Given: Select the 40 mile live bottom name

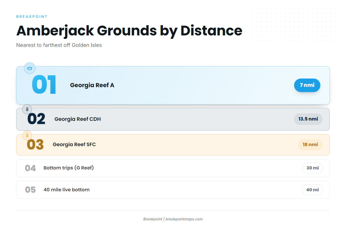Looking at the screenshot, I should click(x=67, y=190).
